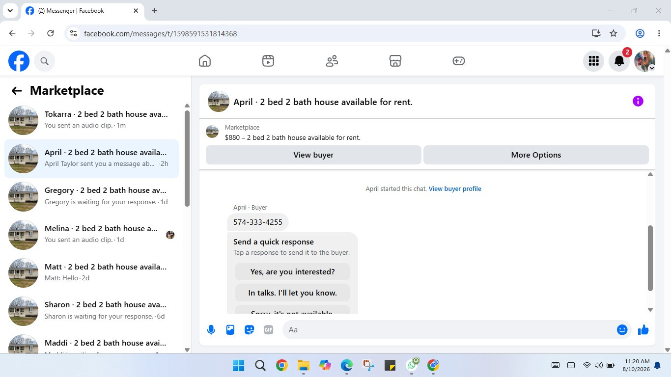The height and width of the screenshot is (377, 671).
Task: Choose a GIF icon
Action: coord(269,330)
